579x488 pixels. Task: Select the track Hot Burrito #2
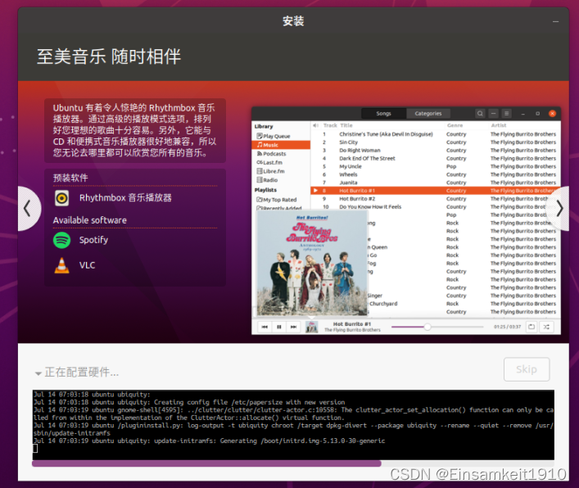[357, 199]
